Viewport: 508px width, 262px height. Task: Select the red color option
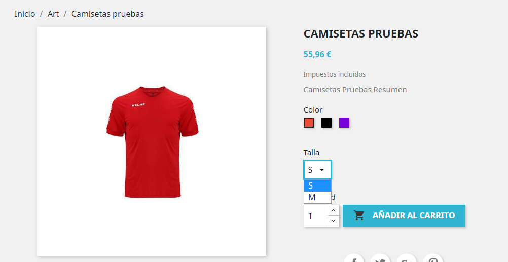point(309,123)
